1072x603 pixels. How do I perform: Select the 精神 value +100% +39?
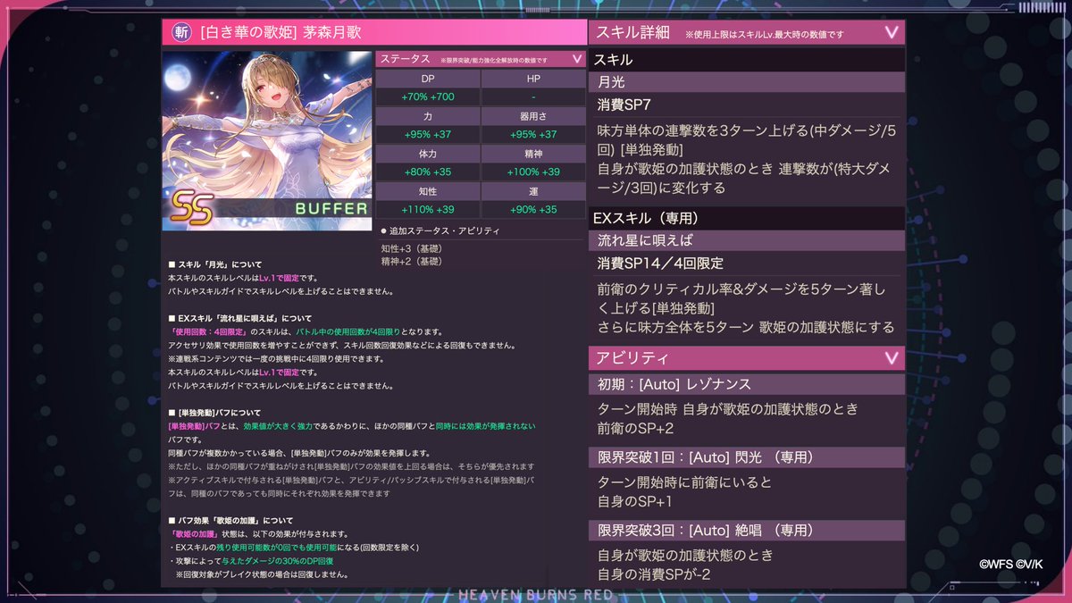pyautogui.click(x=533, y=172)
